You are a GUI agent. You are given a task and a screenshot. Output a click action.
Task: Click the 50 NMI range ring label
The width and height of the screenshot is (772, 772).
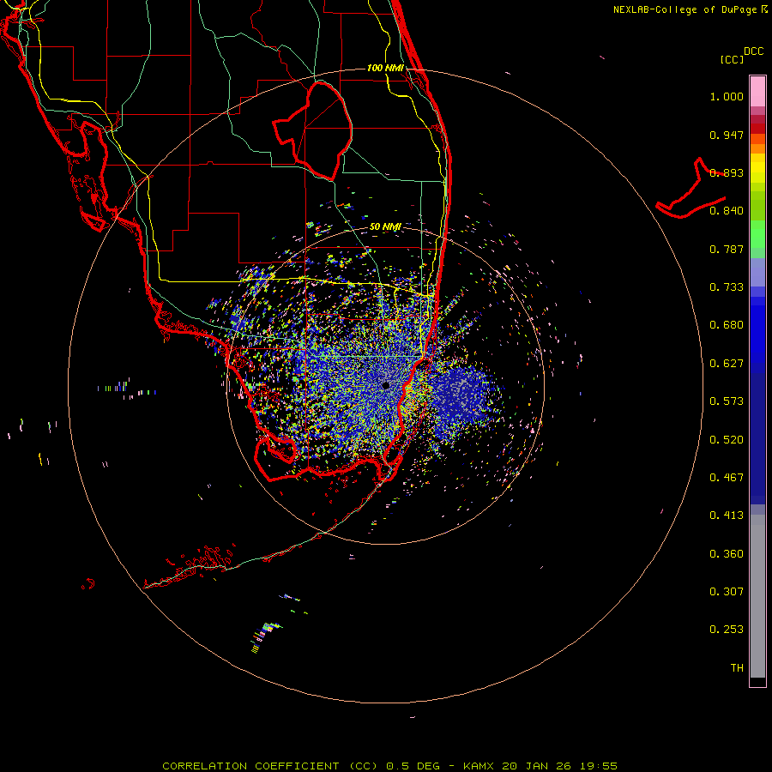(385, 227)
